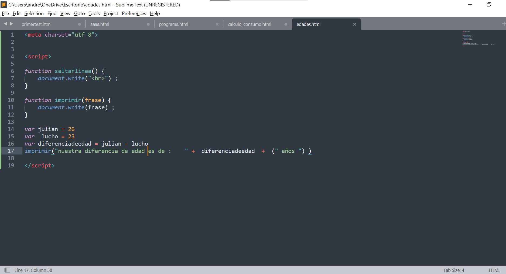Click the saltarlinea function name
This screenshot has width=506, height=274.
pyautogui.click(x=73, y=71)
